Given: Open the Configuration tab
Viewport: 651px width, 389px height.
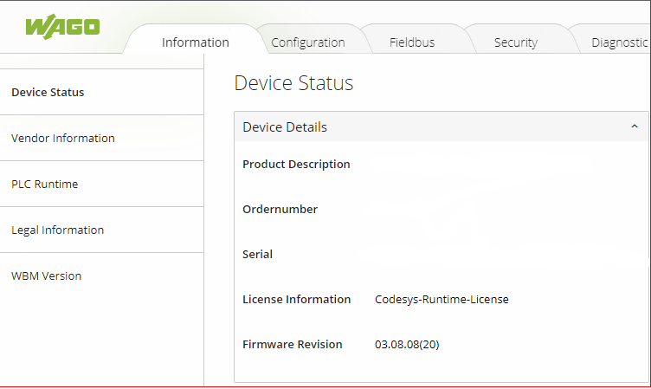Looking at the screenshot, I should pos(307,42).
